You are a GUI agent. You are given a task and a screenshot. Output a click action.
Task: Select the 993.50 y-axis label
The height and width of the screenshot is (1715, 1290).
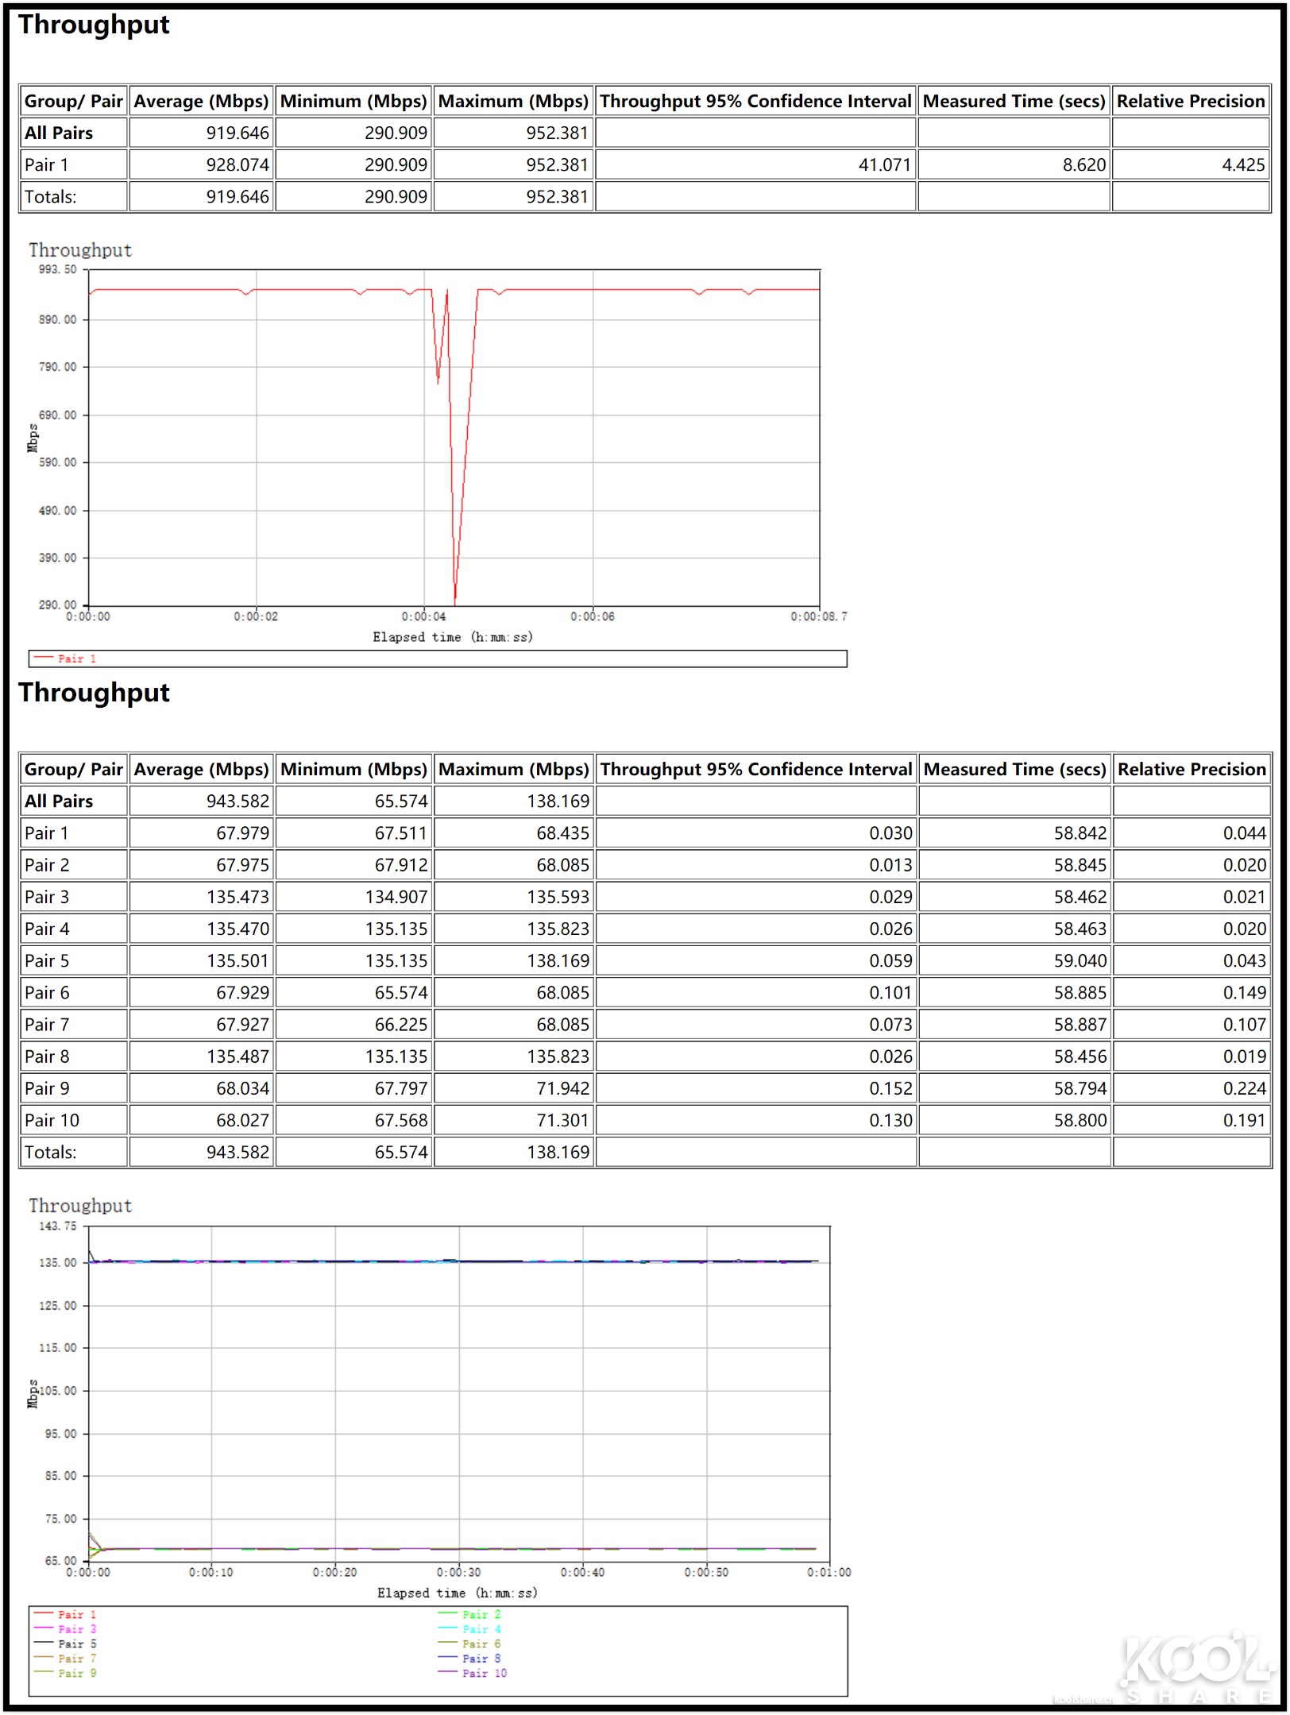pos(58,269)
